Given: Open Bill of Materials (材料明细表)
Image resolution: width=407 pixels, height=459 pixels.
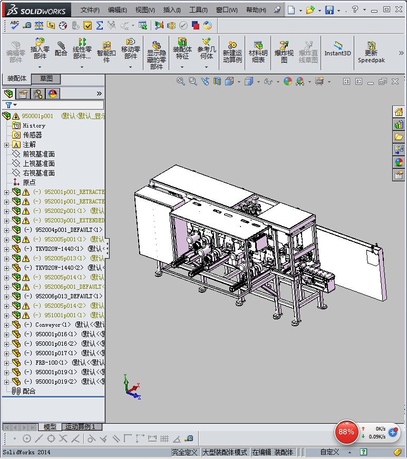Looking at the screenshot, I should (x=258, y=52).
